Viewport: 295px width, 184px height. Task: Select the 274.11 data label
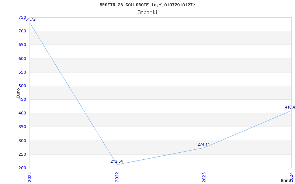pos(204,144)
